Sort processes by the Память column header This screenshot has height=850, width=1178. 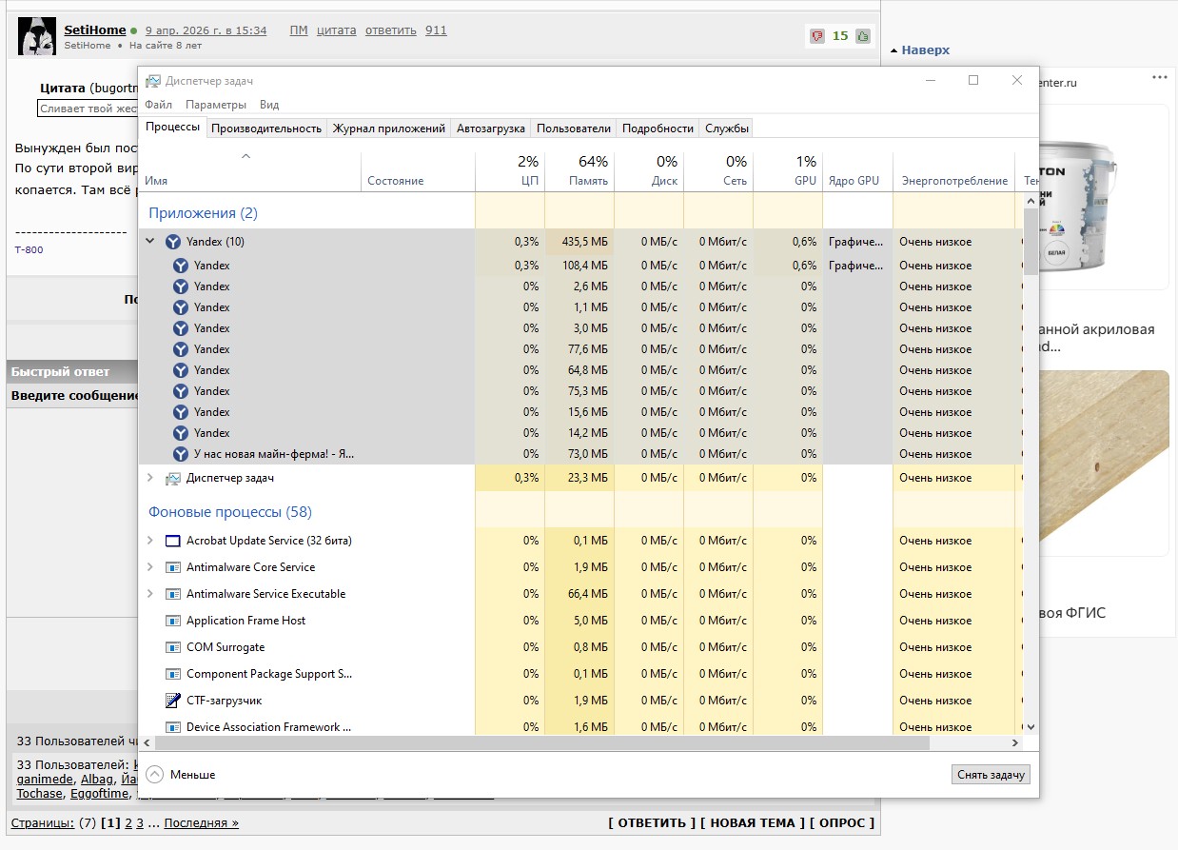click(579, 170)
